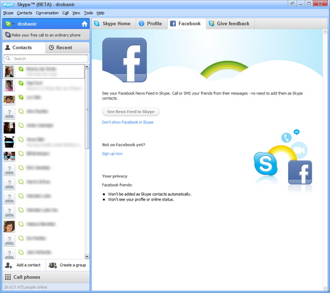The width and height of the screenshot is (330, 293).
Task: Click the third contact's green status icon
Action: pos(21,97)
